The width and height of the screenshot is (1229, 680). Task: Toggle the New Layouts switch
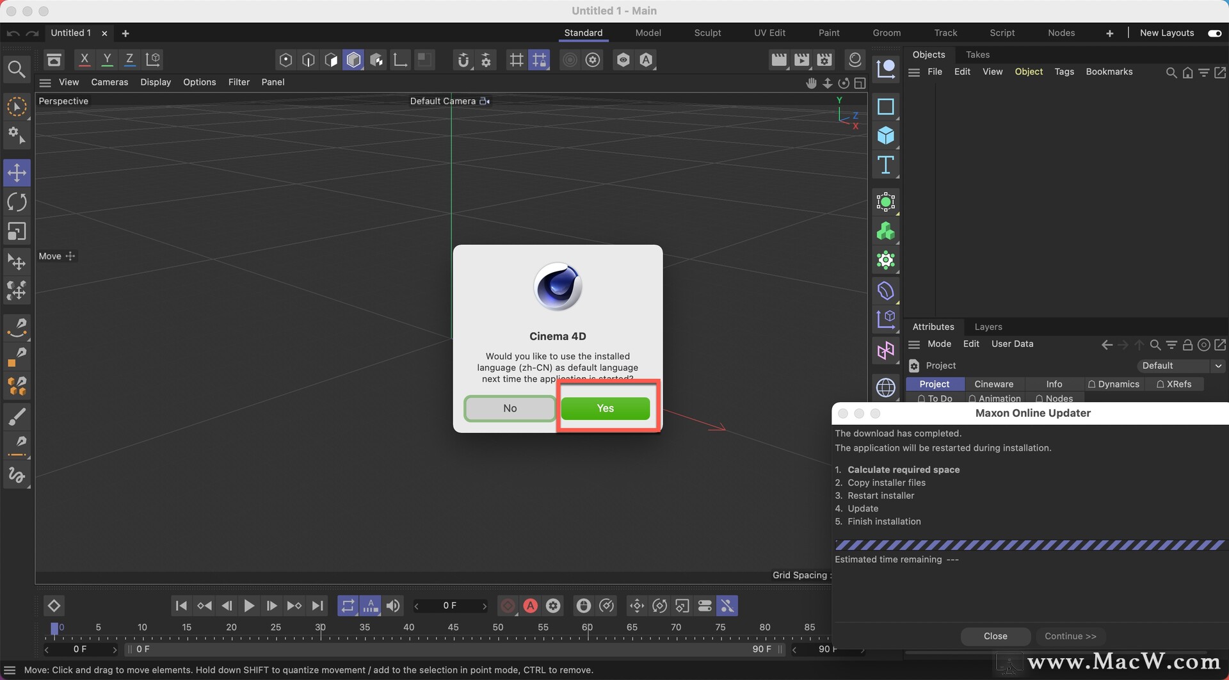coord(1214,33)
